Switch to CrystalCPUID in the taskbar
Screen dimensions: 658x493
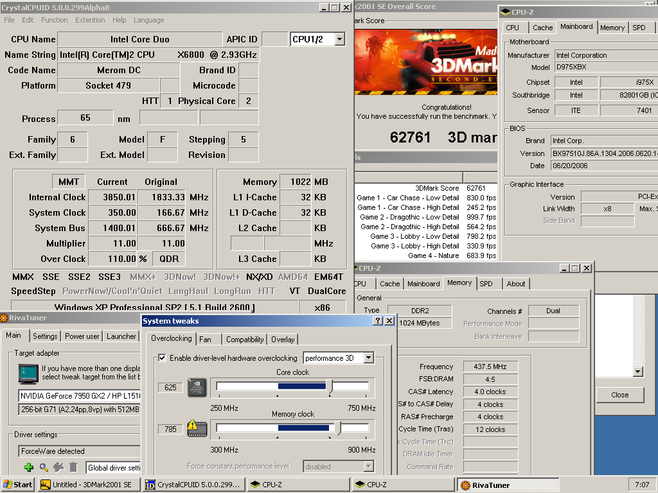194,485
